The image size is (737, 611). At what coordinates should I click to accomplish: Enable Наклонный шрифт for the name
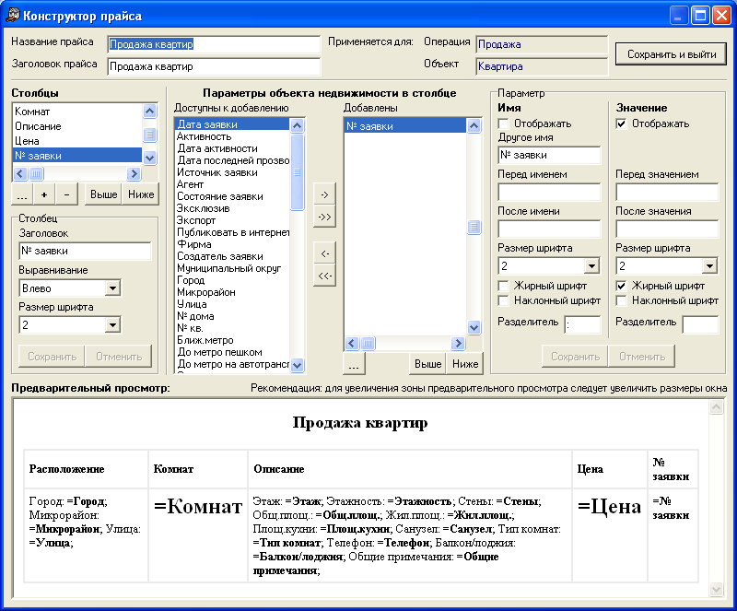point(503,300)
